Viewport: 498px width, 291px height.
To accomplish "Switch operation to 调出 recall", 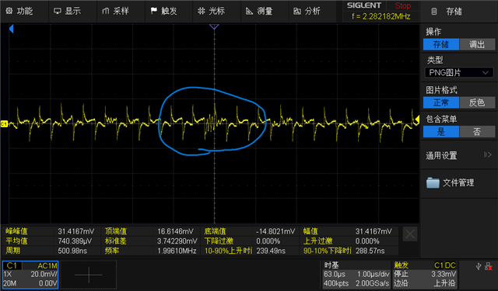I will click(x=477, y=44).
